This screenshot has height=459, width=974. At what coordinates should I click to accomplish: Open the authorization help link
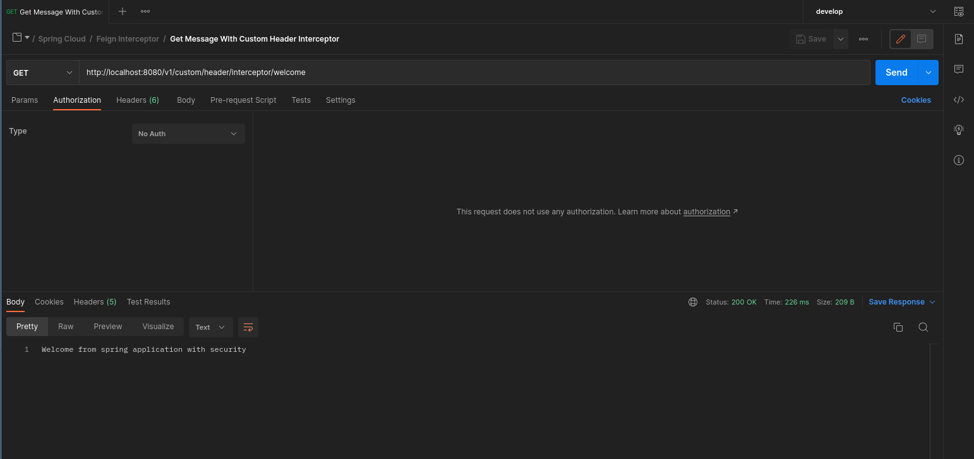pos(706,212)
